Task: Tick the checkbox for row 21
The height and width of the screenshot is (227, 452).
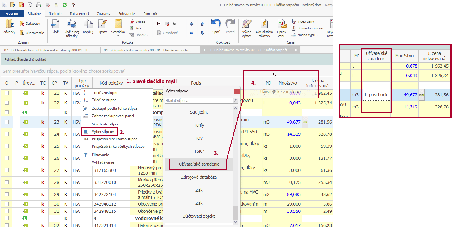Action: pos(7,93)
